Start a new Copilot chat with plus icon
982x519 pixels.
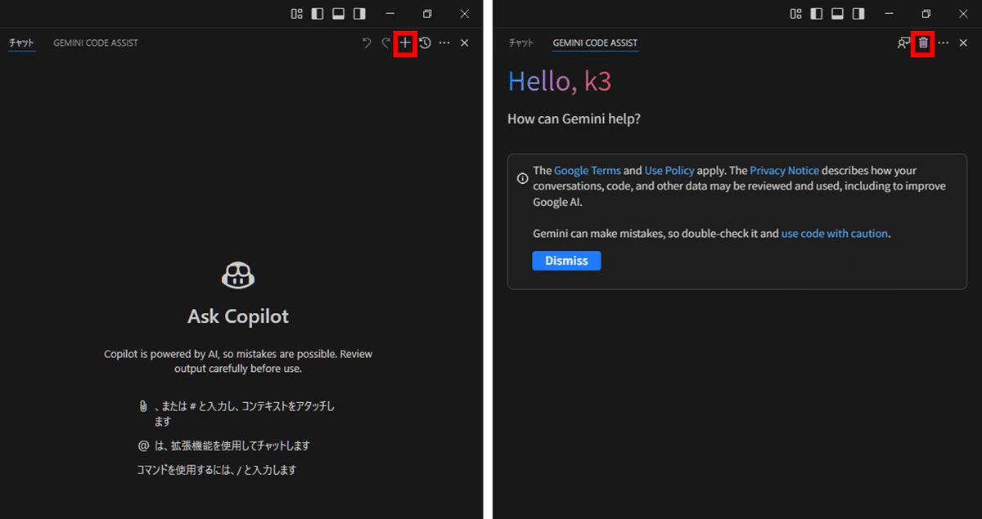pyautogui.click(x=405, y=43)
